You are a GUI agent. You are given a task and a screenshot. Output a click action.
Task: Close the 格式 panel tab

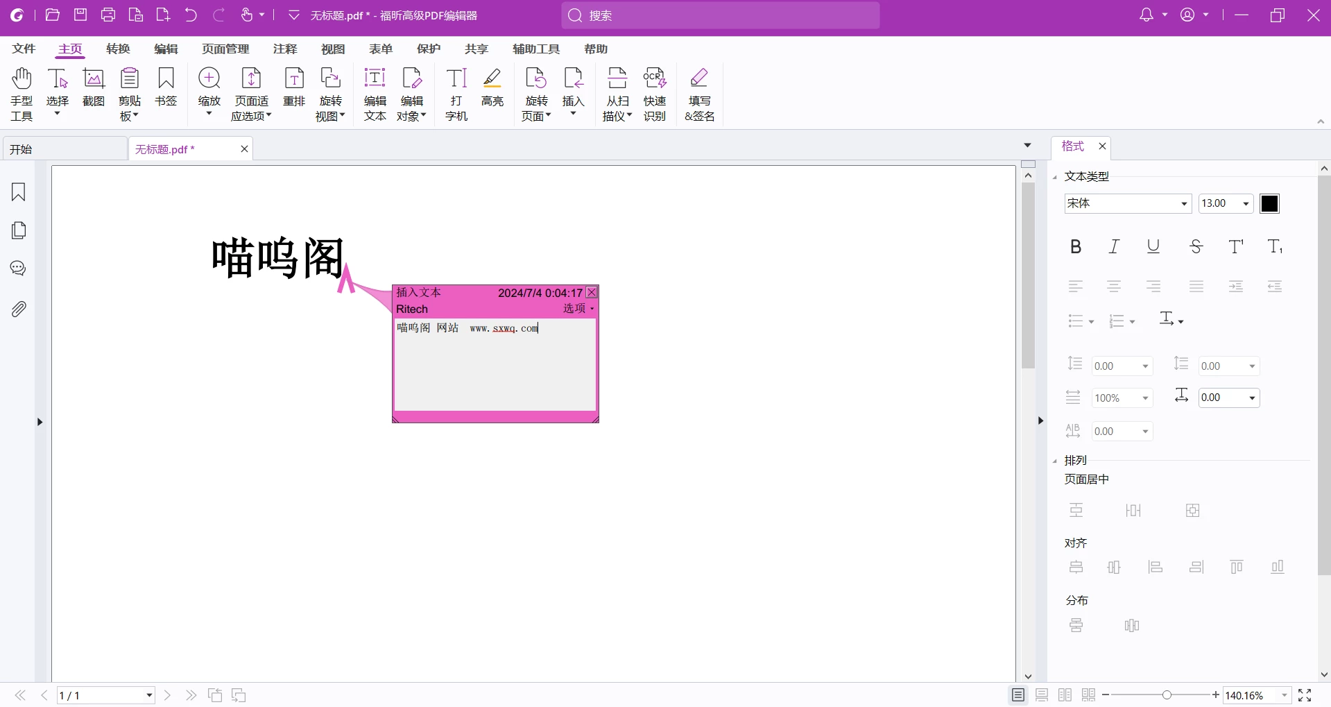[1102, 146]
